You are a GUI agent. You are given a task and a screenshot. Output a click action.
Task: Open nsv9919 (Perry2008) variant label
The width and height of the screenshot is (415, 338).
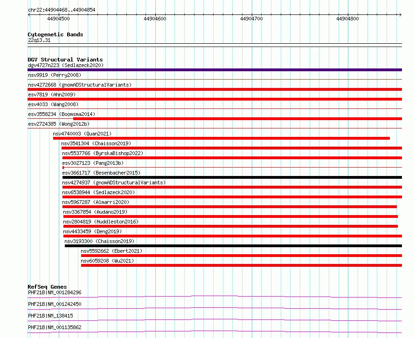[x=55, y=75]
